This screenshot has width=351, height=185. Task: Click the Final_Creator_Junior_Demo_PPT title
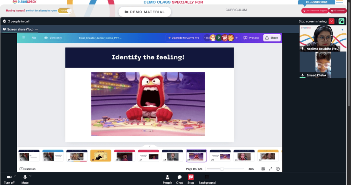point(100,38)
